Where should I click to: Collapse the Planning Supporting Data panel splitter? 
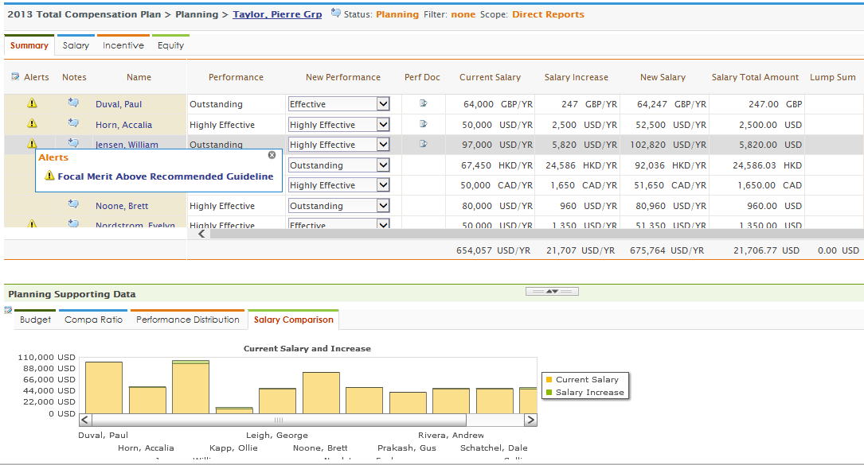[x=552, y=292]
